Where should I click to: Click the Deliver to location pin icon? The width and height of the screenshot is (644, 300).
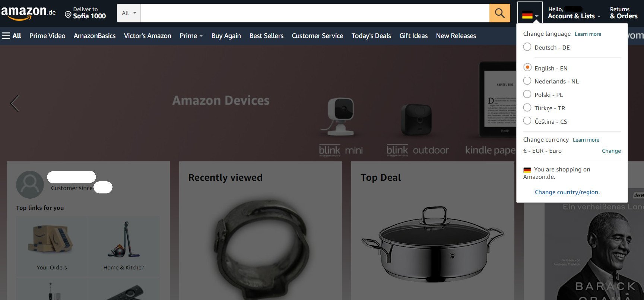point(68,15)
